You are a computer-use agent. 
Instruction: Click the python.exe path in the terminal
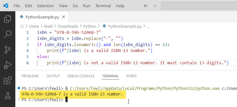[145, 88]
